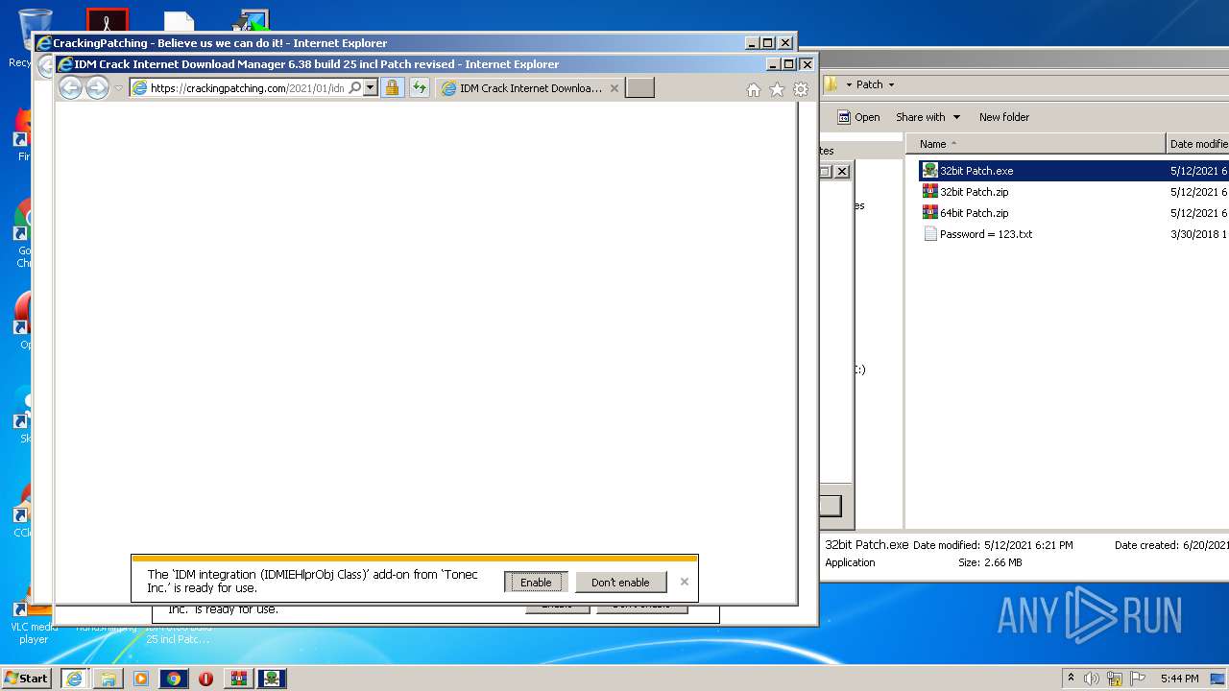The width and height of the screenshot is (1229, 691).
Task: Sort files by the Name column
Action: (1036, 144)
